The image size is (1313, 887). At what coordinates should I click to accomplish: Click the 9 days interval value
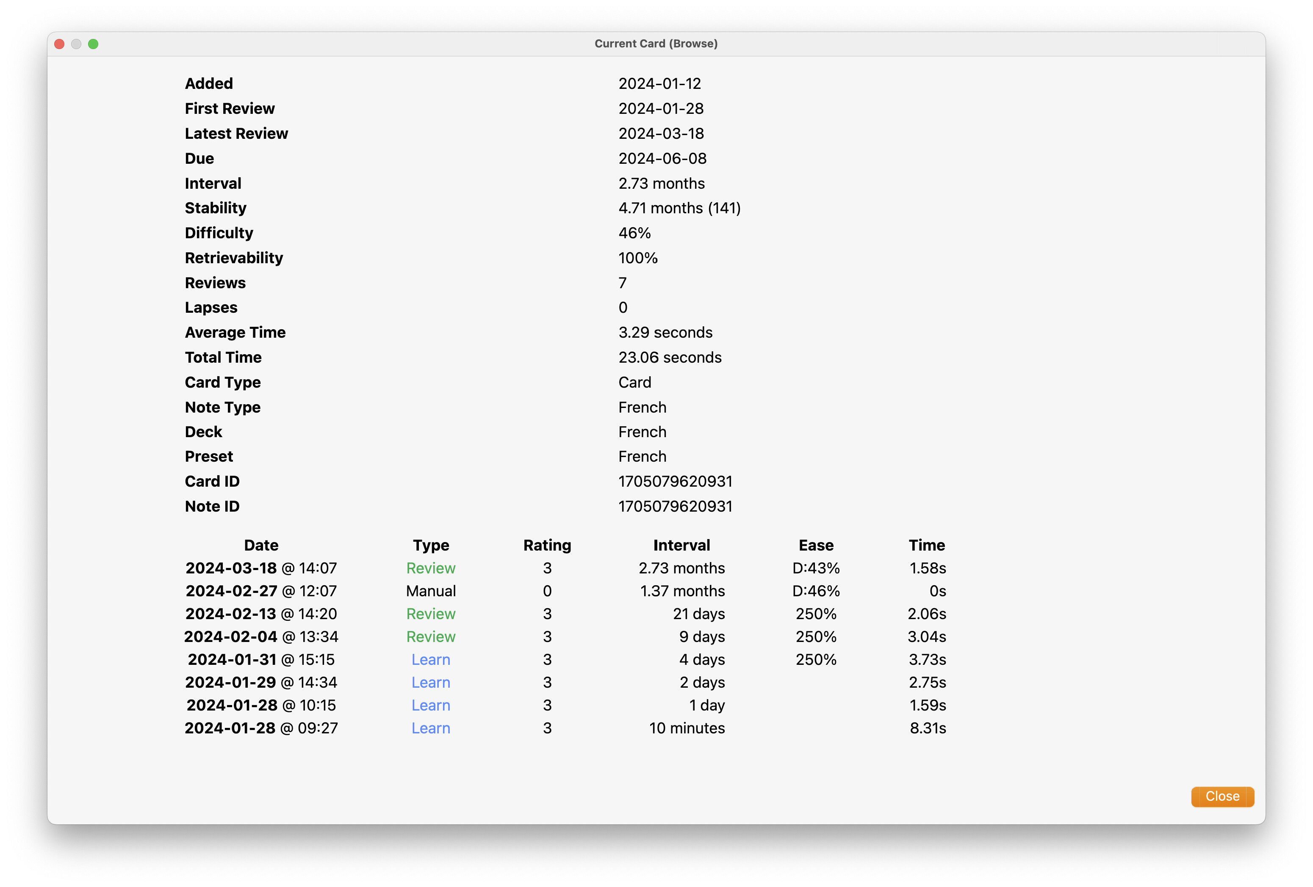[702, 636]
